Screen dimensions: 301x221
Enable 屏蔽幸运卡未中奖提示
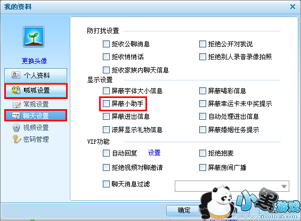pos(202,104)
